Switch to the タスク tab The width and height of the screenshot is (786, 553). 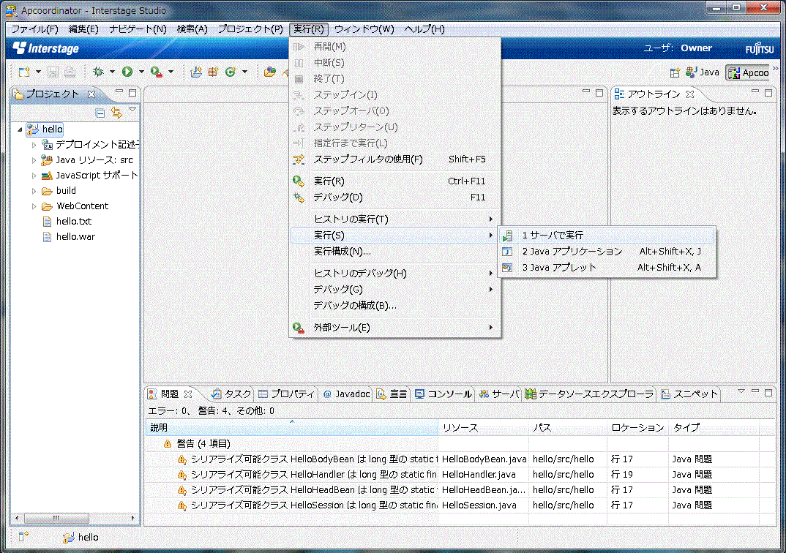(x=231, y=394)
